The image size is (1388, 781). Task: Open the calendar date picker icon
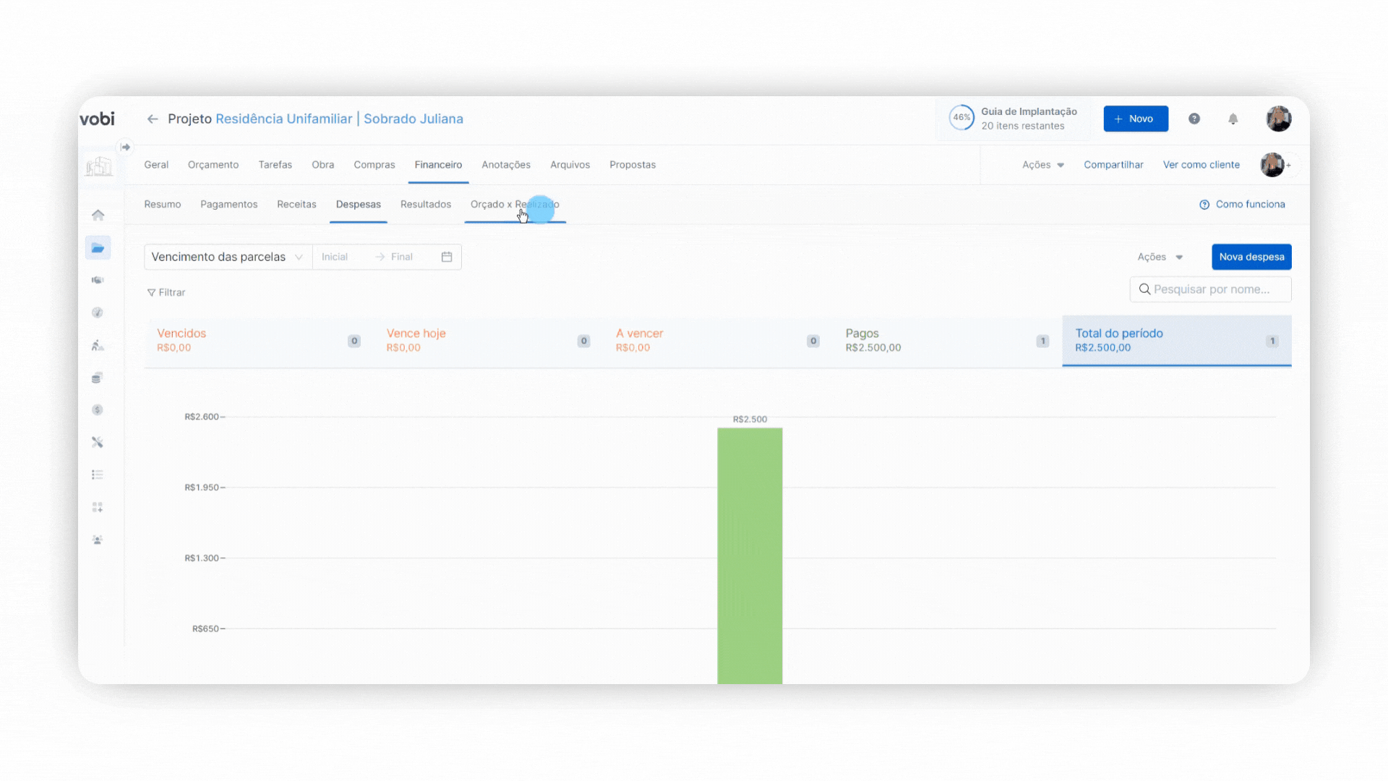tap(447, 257)
